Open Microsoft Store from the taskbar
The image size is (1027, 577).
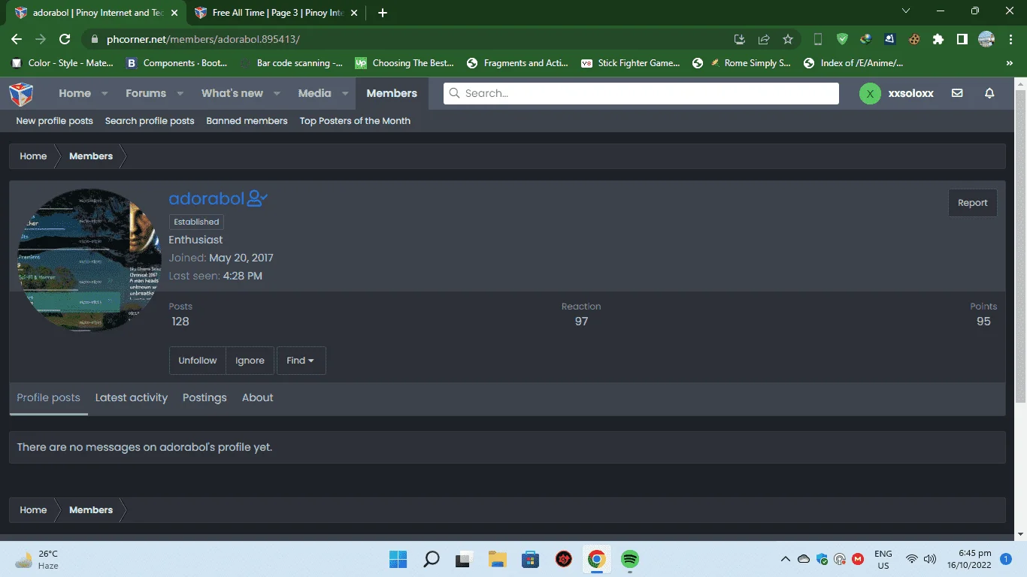(530, 559)
